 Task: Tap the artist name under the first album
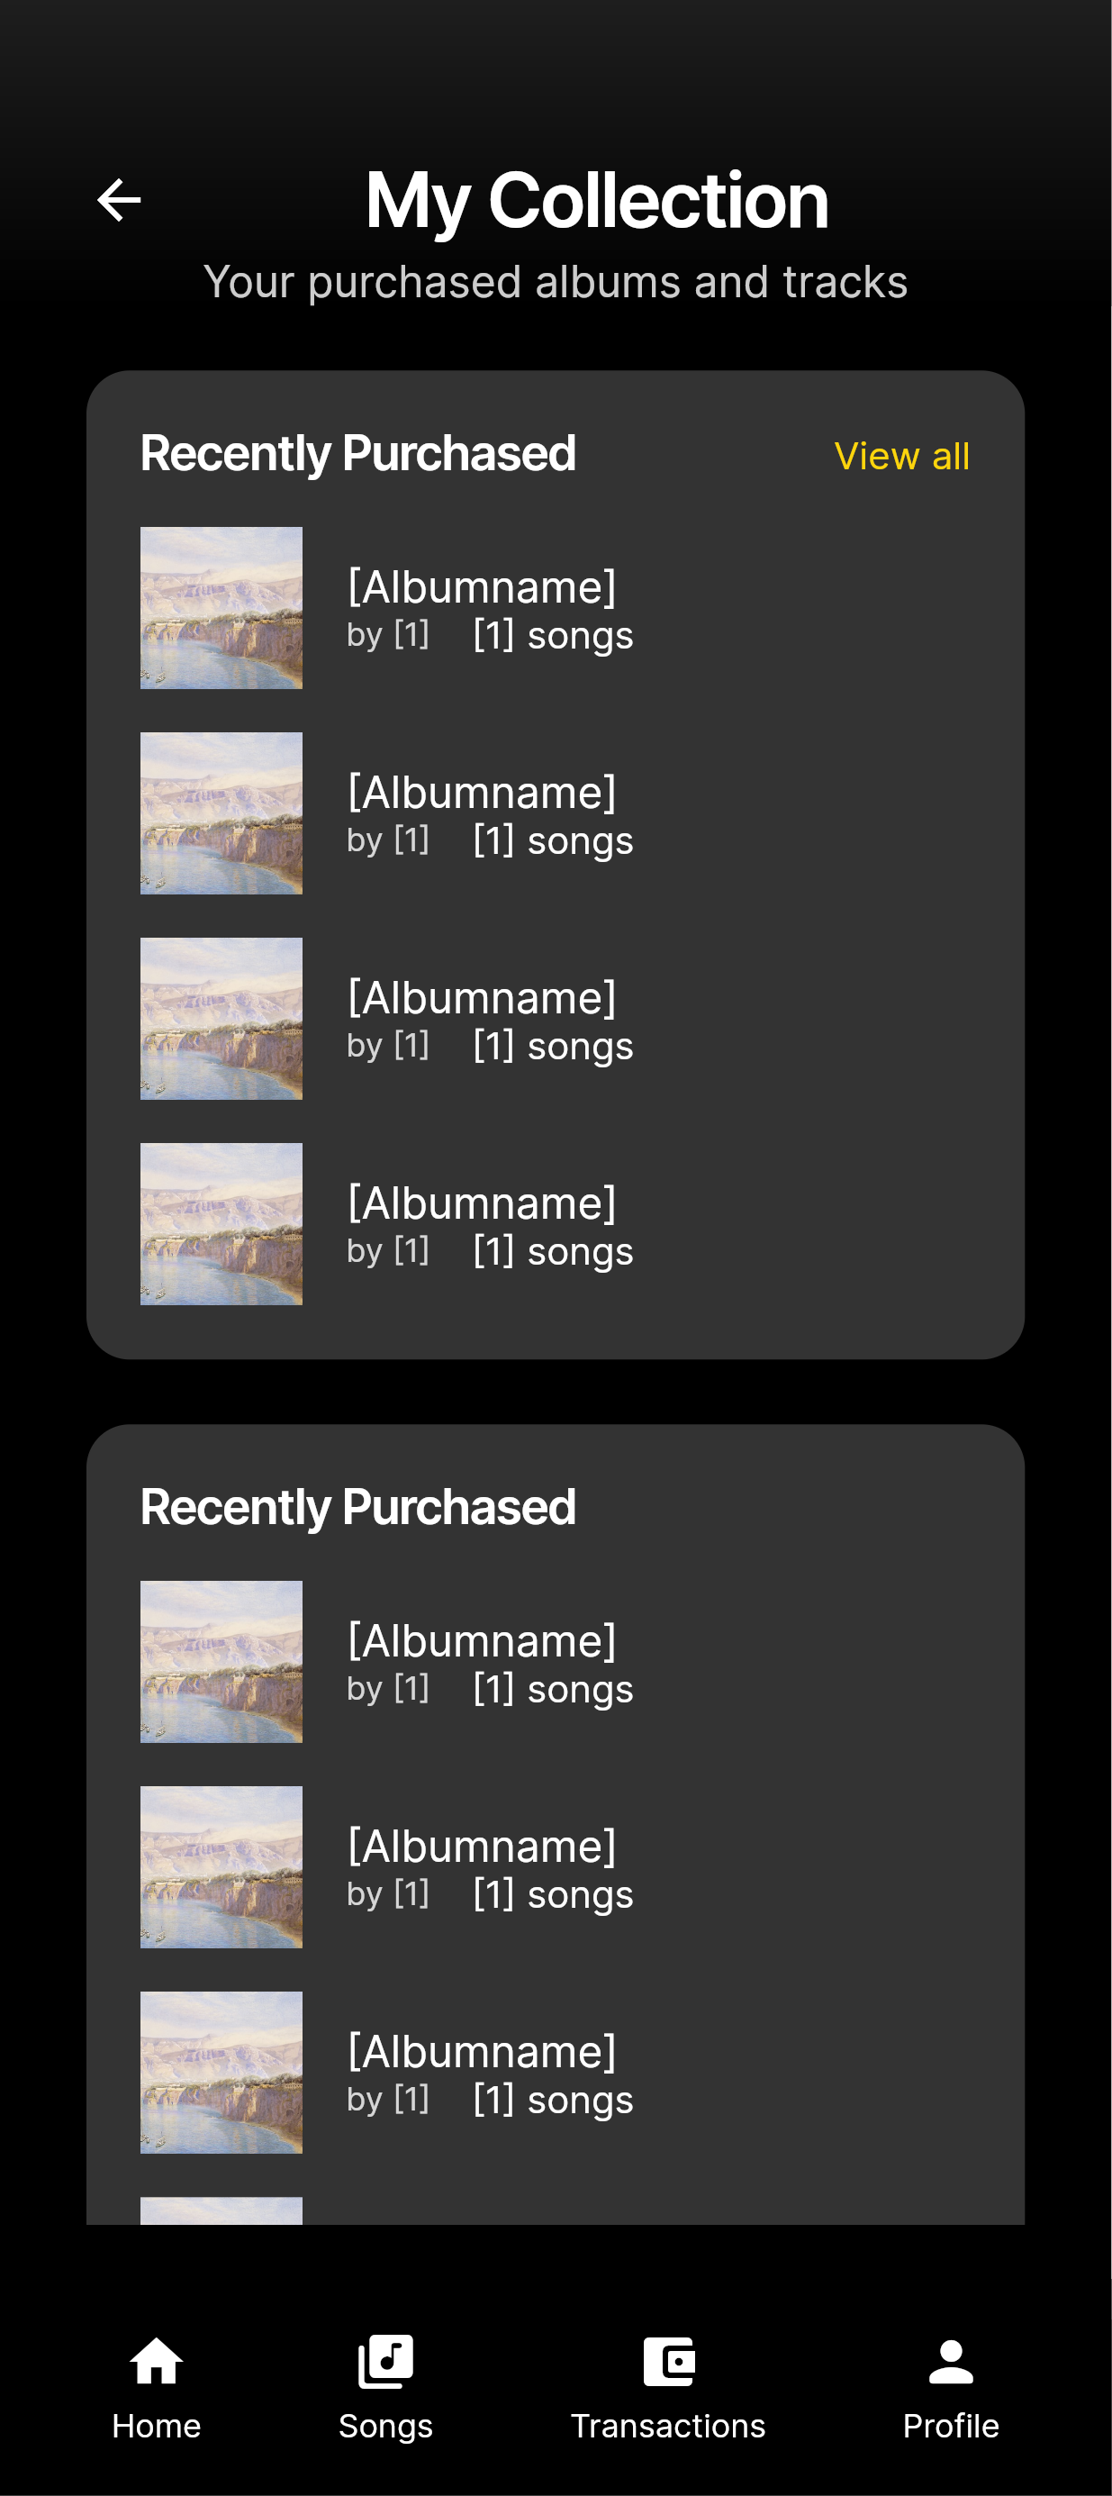click(x=388, y=636)
